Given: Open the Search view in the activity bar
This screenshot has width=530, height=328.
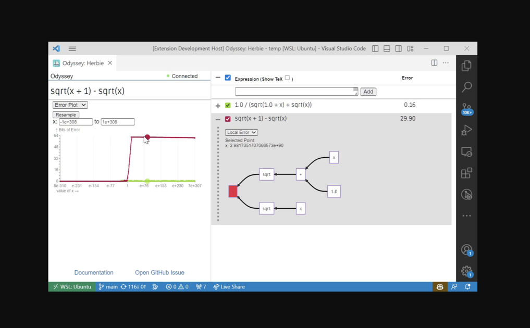Looking at the screenshot, I should click(466, 86).
